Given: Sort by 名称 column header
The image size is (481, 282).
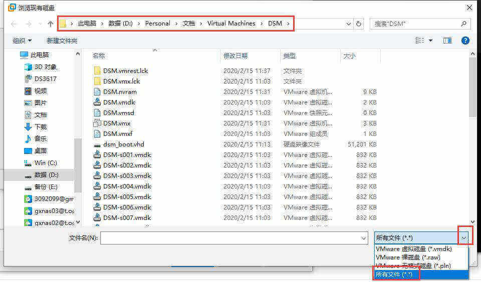Looking at the screenshot, I should [99, 55].
